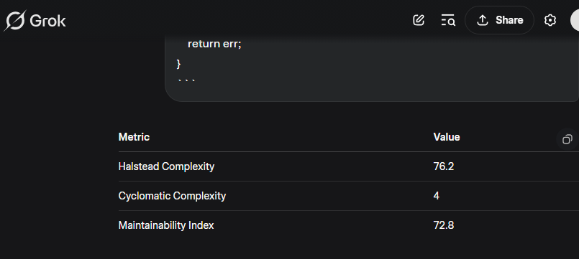Click the 72.8 value cell
Image resolution: width=579 pixels, height=259 pixels.
point(444,225)
